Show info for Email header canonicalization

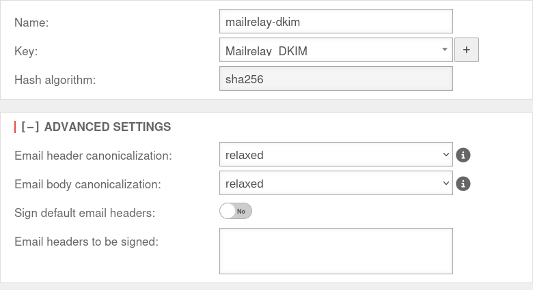(x=463, y=155)
